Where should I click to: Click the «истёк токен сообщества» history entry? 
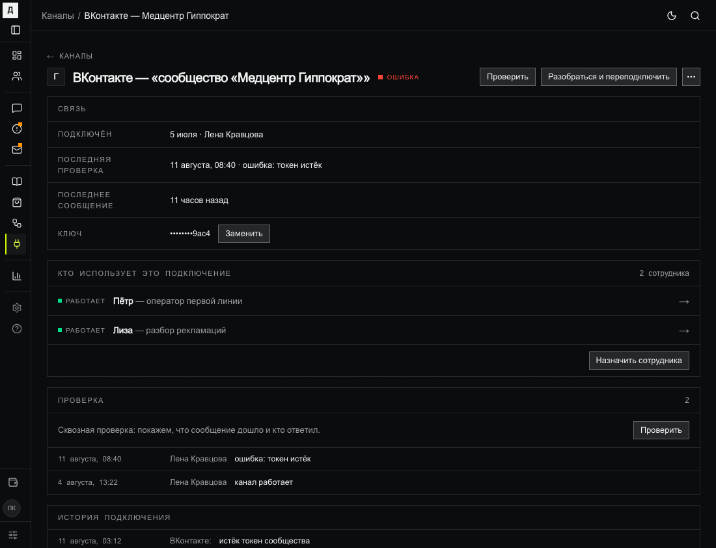[x=264, y=541]
